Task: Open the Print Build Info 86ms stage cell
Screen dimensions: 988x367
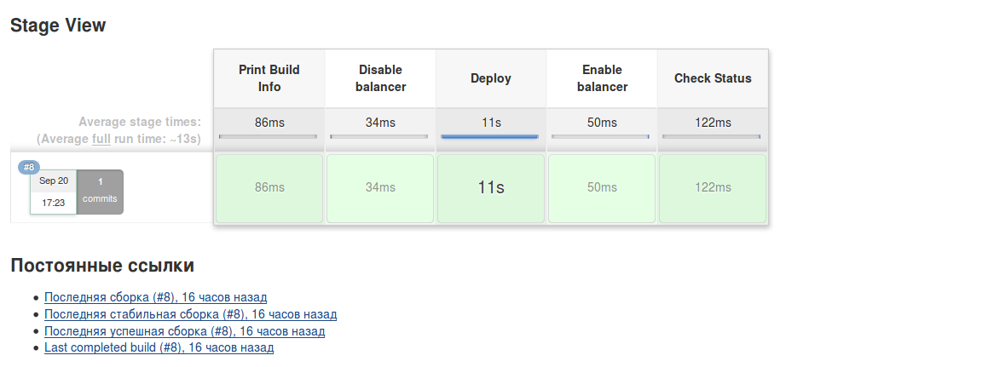Action: click(269, 187)
